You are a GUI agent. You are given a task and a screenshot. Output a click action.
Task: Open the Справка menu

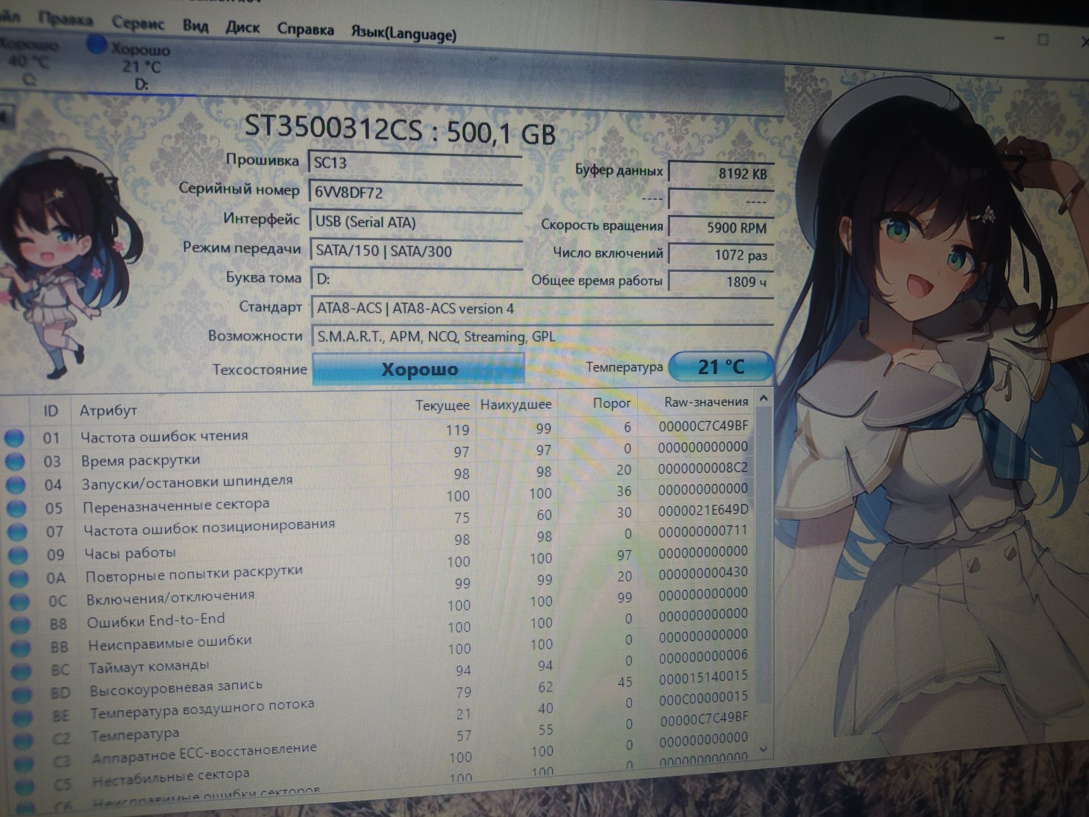305,29
